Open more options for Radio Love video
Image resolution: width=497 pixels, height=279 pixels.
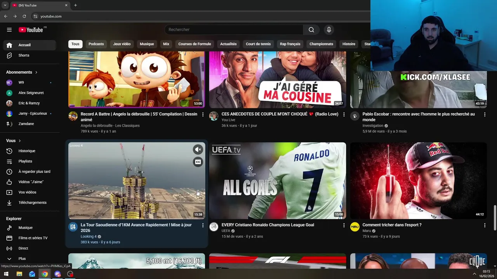click(x=344, y=115)
